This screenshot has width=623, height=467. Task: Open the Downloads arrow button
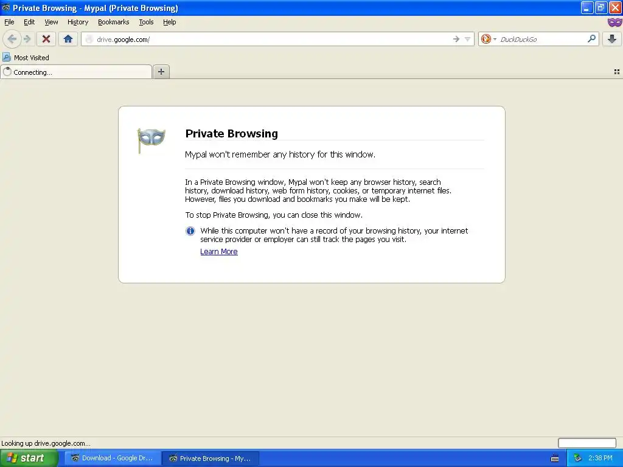click(612, 39)
